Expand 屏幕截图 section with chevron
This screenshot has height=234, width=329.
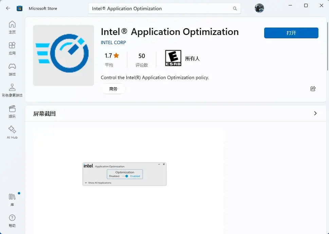(x=315, y=113)
